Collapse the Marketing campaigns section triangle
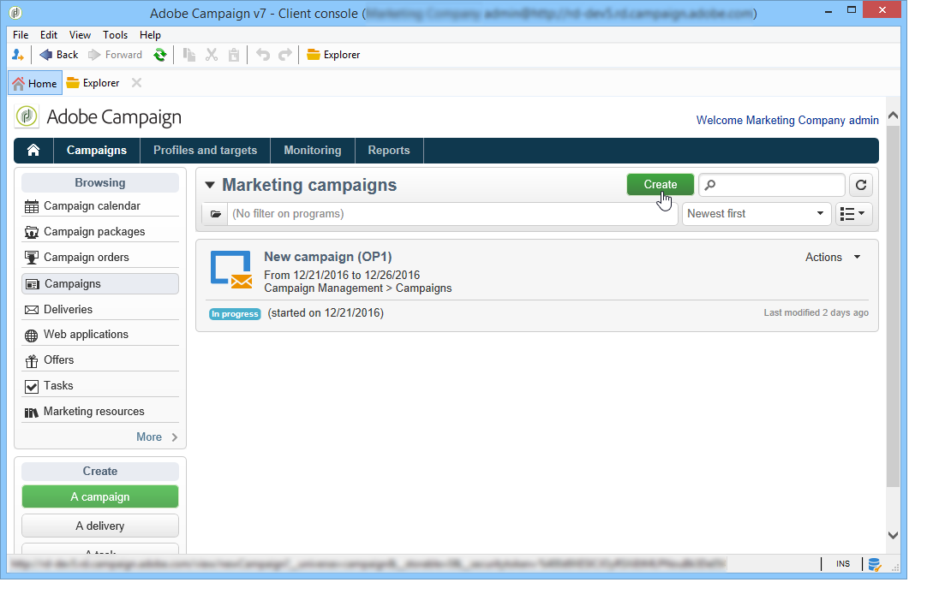Viewport: 933px width, 606px height. 209,185
